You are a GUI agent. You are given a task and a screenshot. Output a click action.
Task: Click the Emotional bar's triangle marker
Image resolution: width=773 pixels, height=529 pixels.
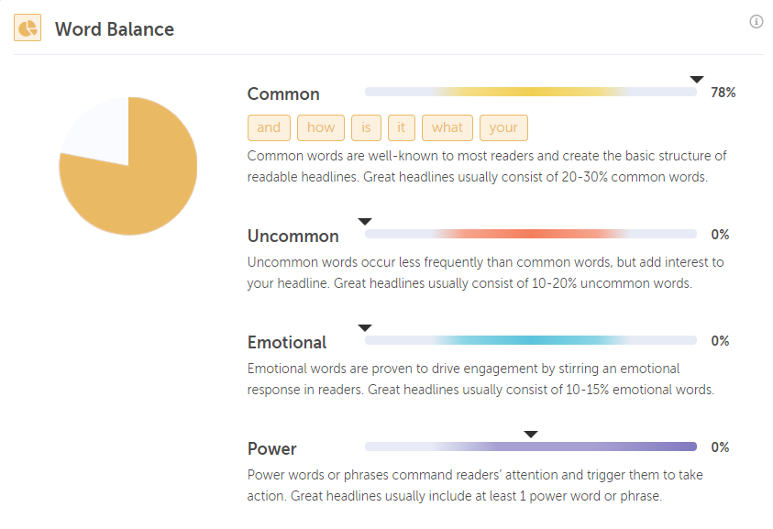pos(364,327)
